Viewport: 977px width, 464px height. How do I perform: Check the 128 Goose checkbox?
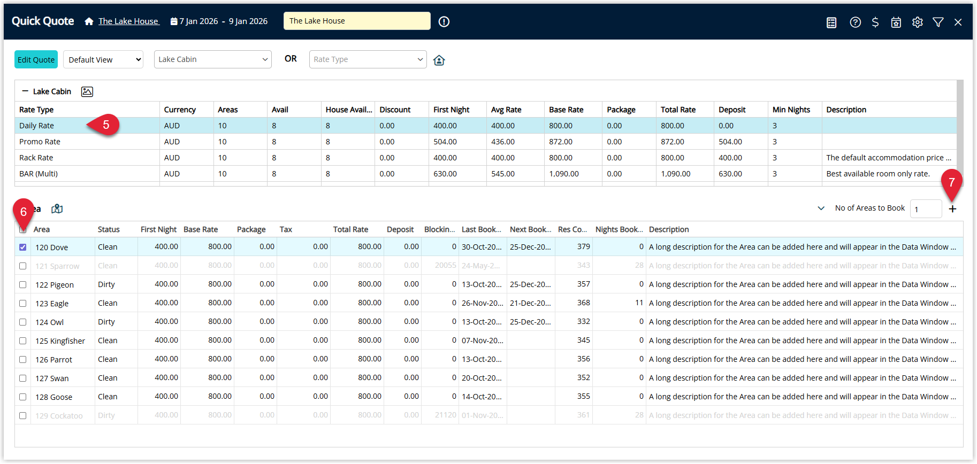click(x=22, y=397)
